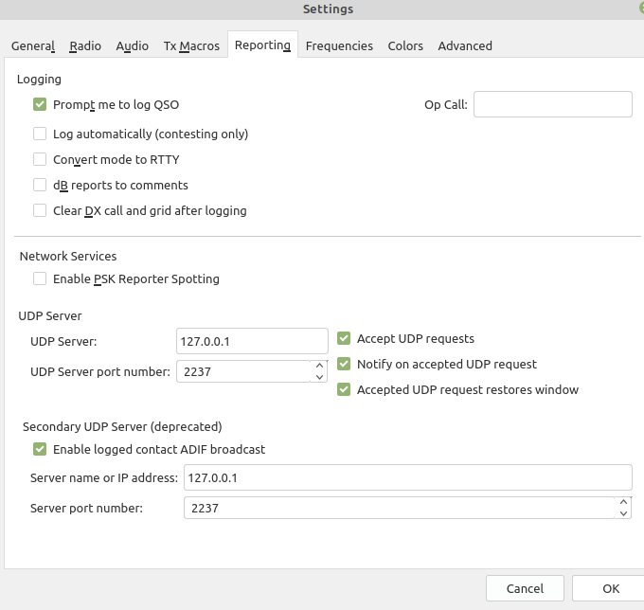Viewport: 644px width, 610px height.
Task: Decrease the UDP Server port number
Action: pyautogui.click(x=319, y=377)
